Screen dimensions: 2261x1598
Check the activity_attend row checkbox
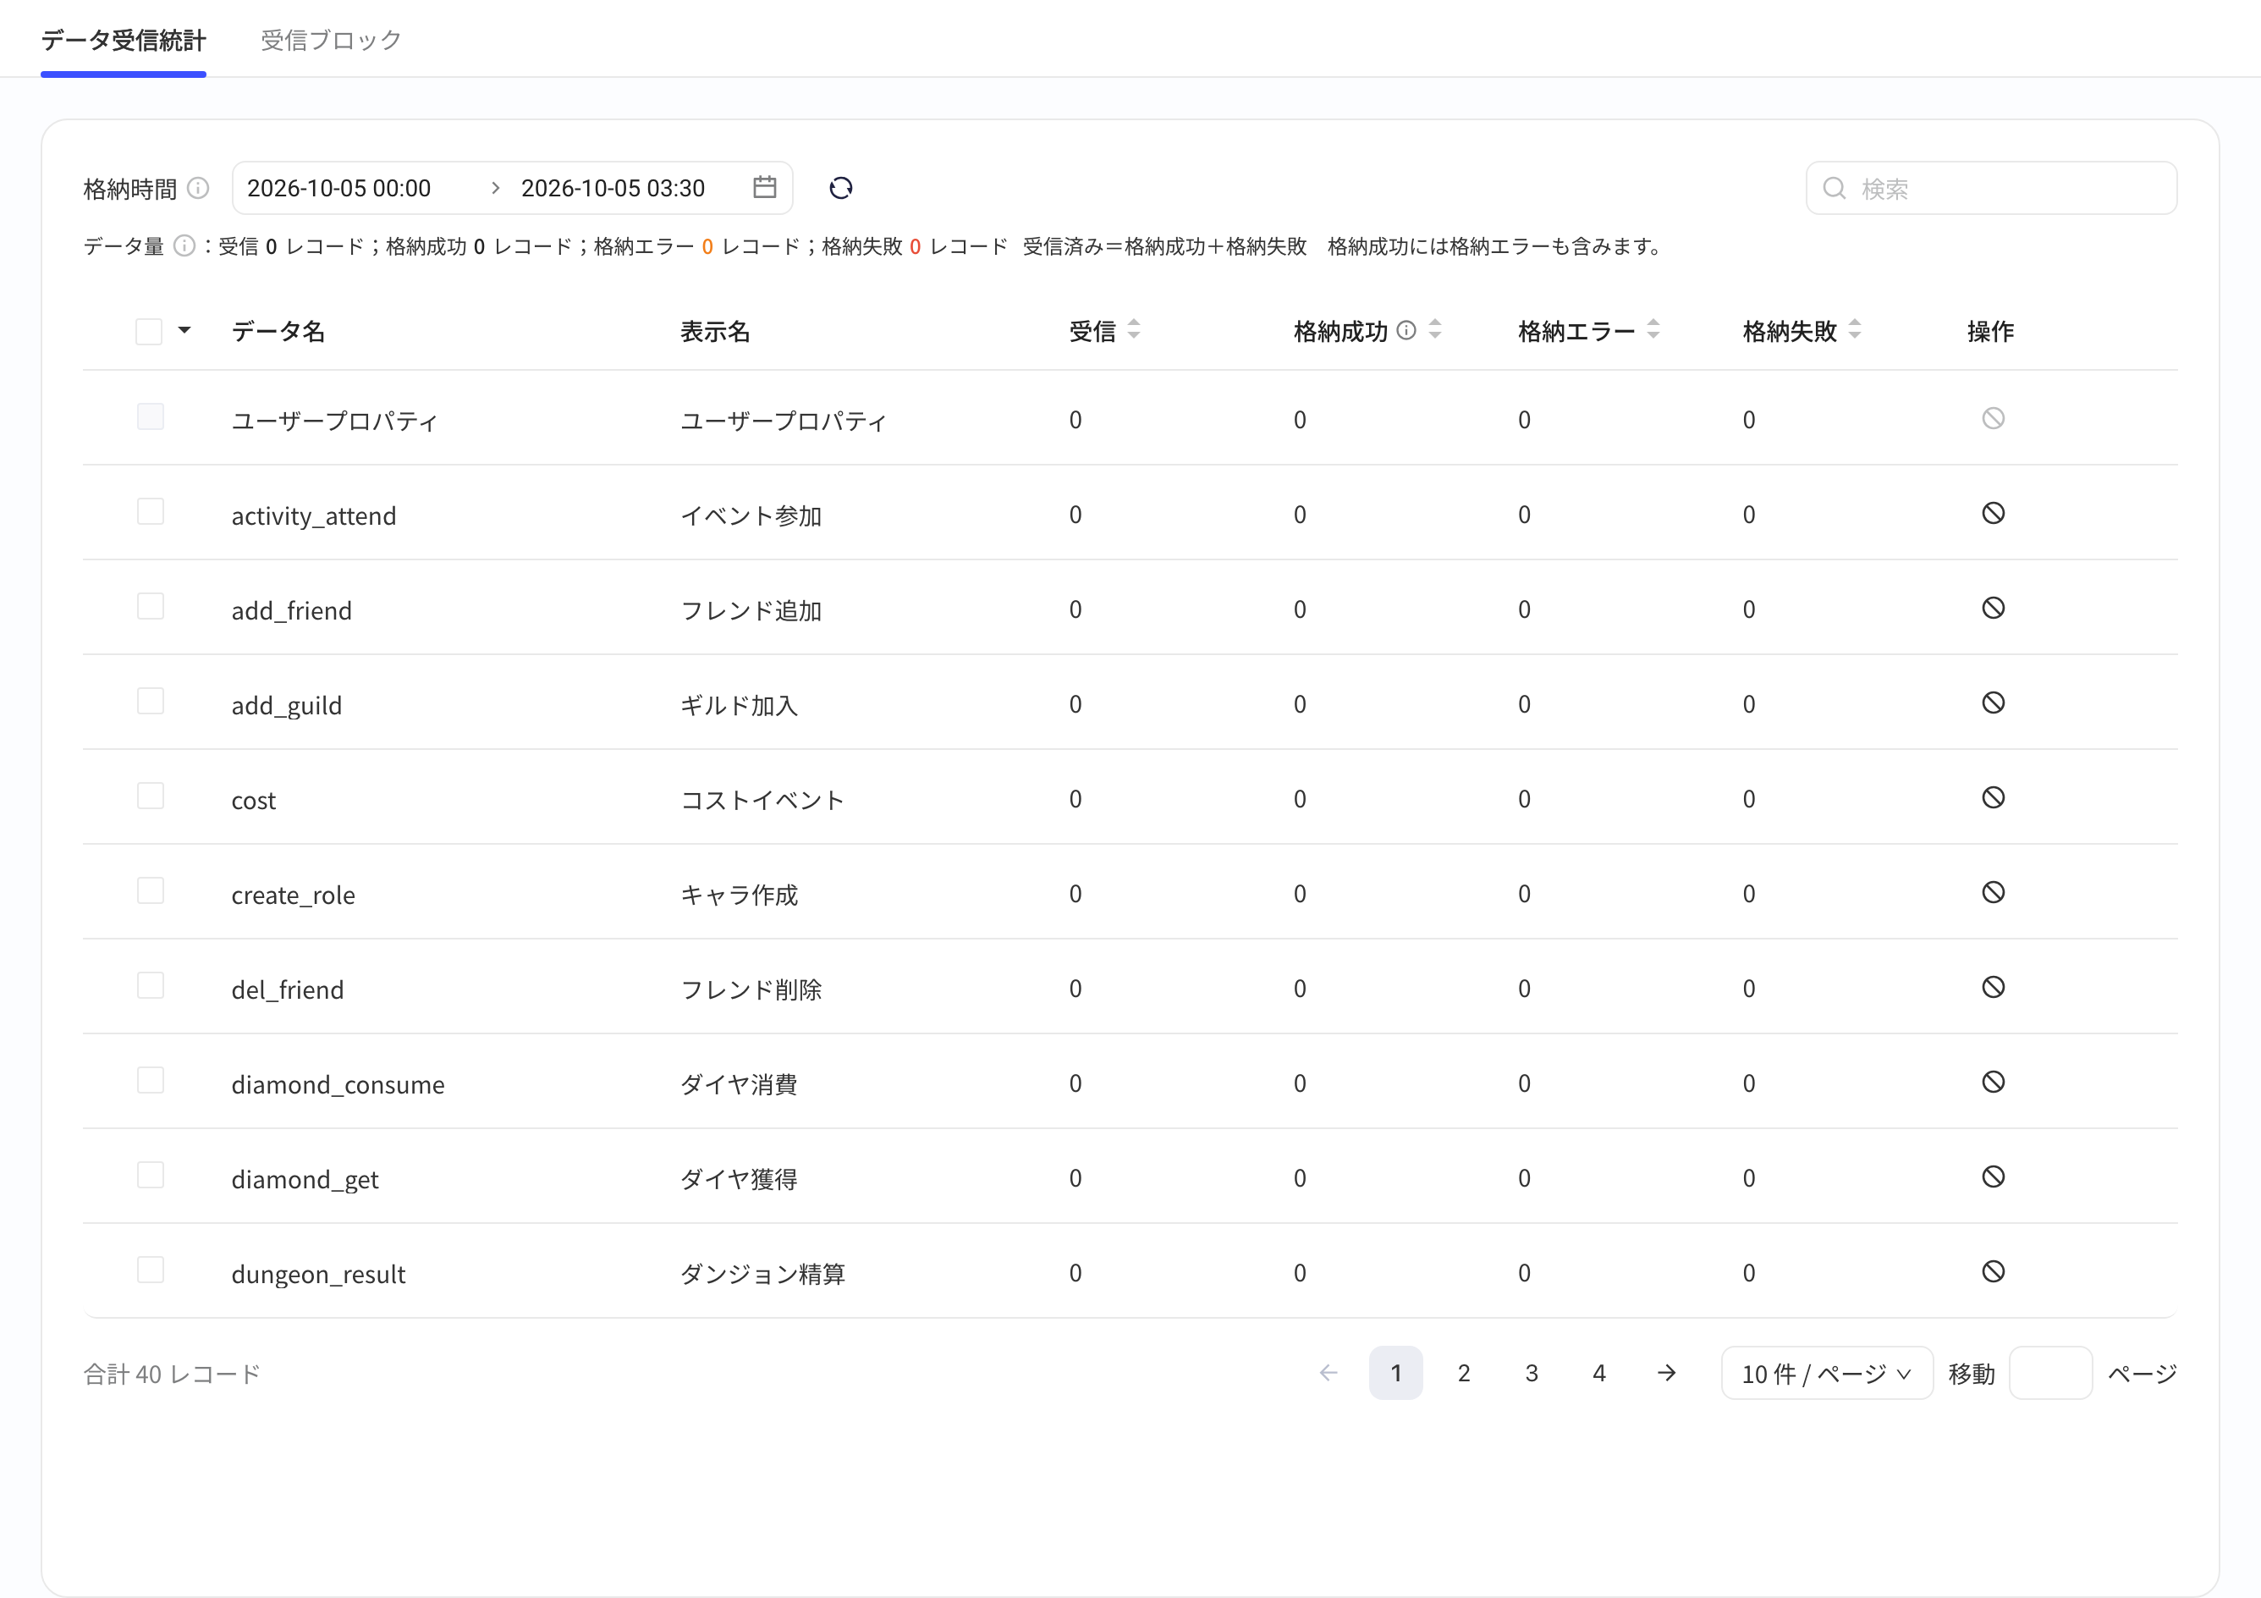coord(151,511)
